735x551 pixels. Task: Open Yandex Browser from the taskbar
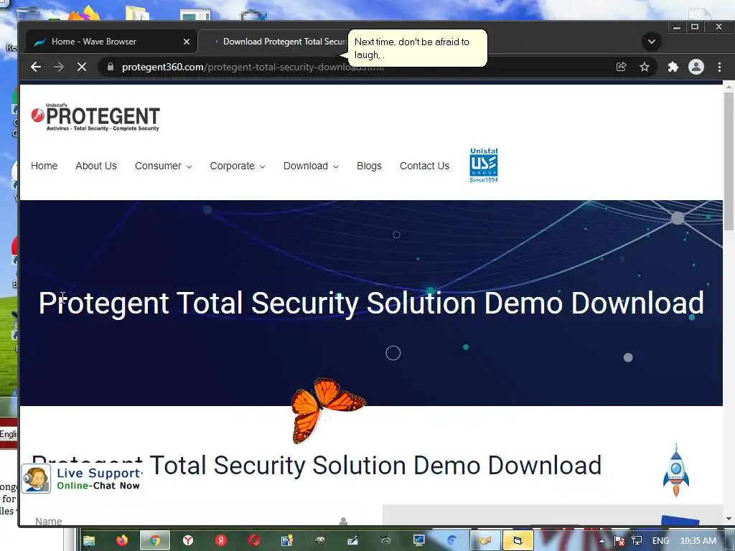pos(188,541)
